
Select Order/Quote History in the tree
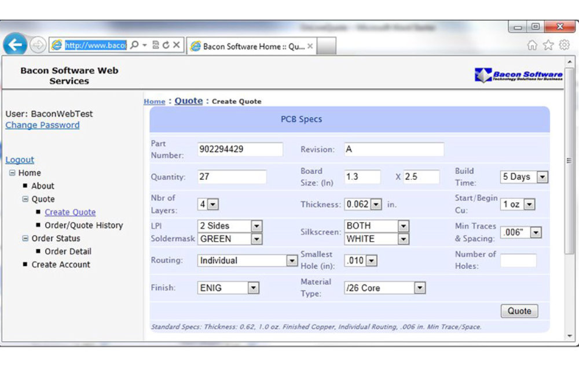pos(84,225)
